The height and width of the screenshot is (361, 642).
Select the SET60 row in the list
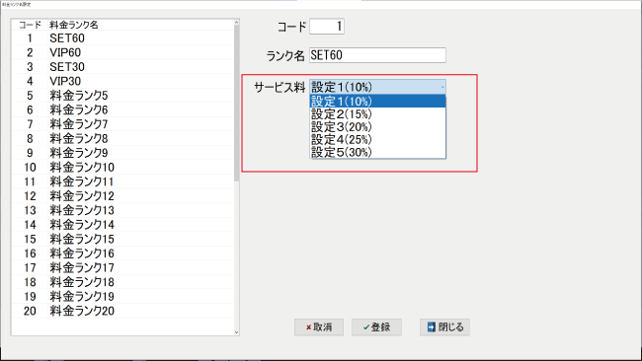[122, 38]
